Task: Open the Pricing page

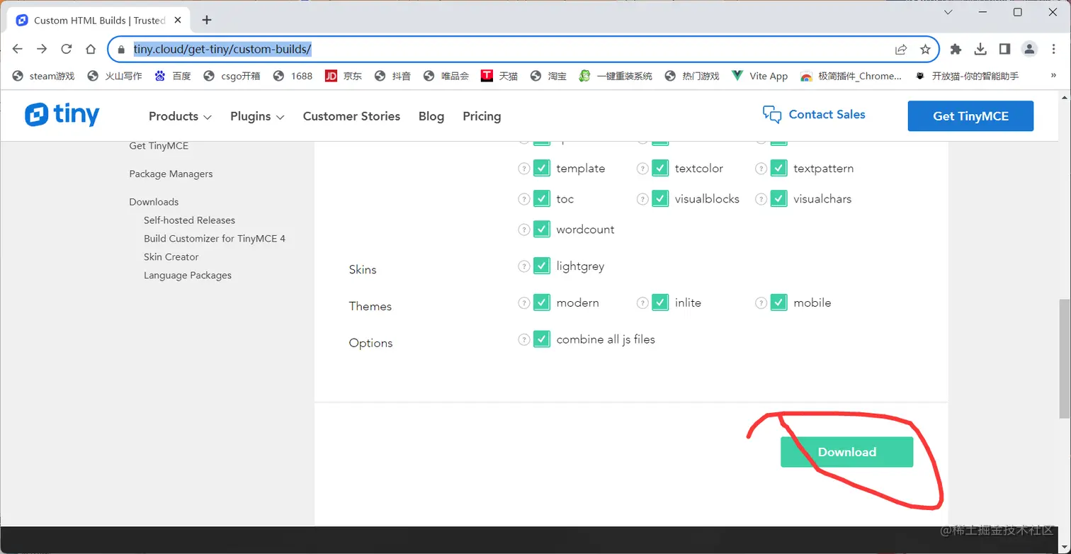Action: pos(482,116)
